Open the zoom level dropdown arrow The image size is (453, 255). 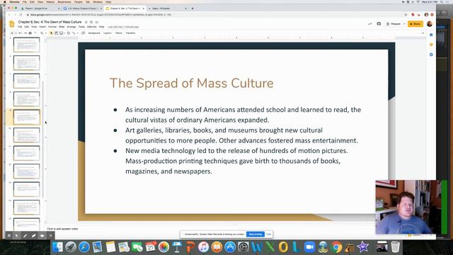[x=45, y=33]
